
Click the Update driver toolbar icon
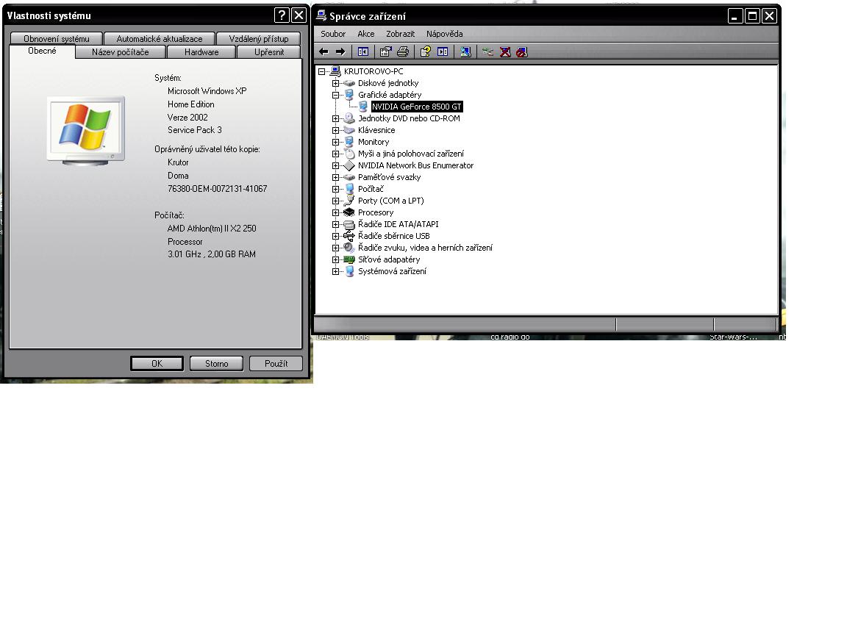click(487, 52)
